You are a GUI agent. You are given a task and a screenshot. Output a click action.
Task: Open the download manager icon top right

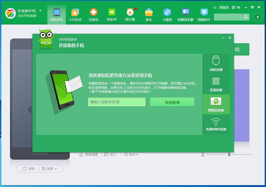[258, 17]
